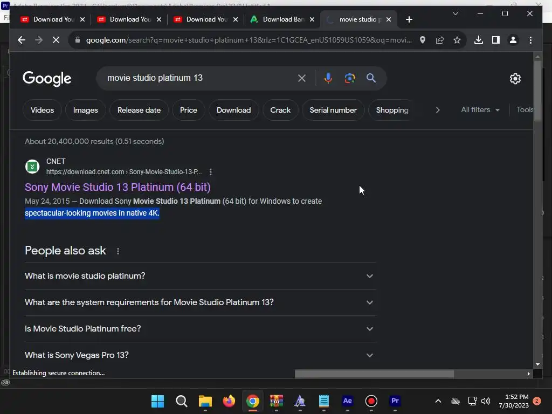
Task: Show more filter chips with right arrow
Action: (438, 110)
